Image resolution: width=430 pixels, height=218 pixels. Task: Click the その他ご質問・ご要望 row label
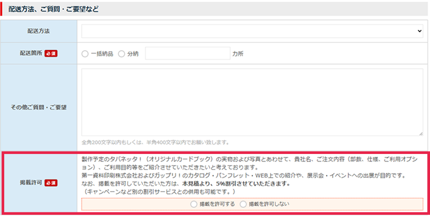click(39, 107)
